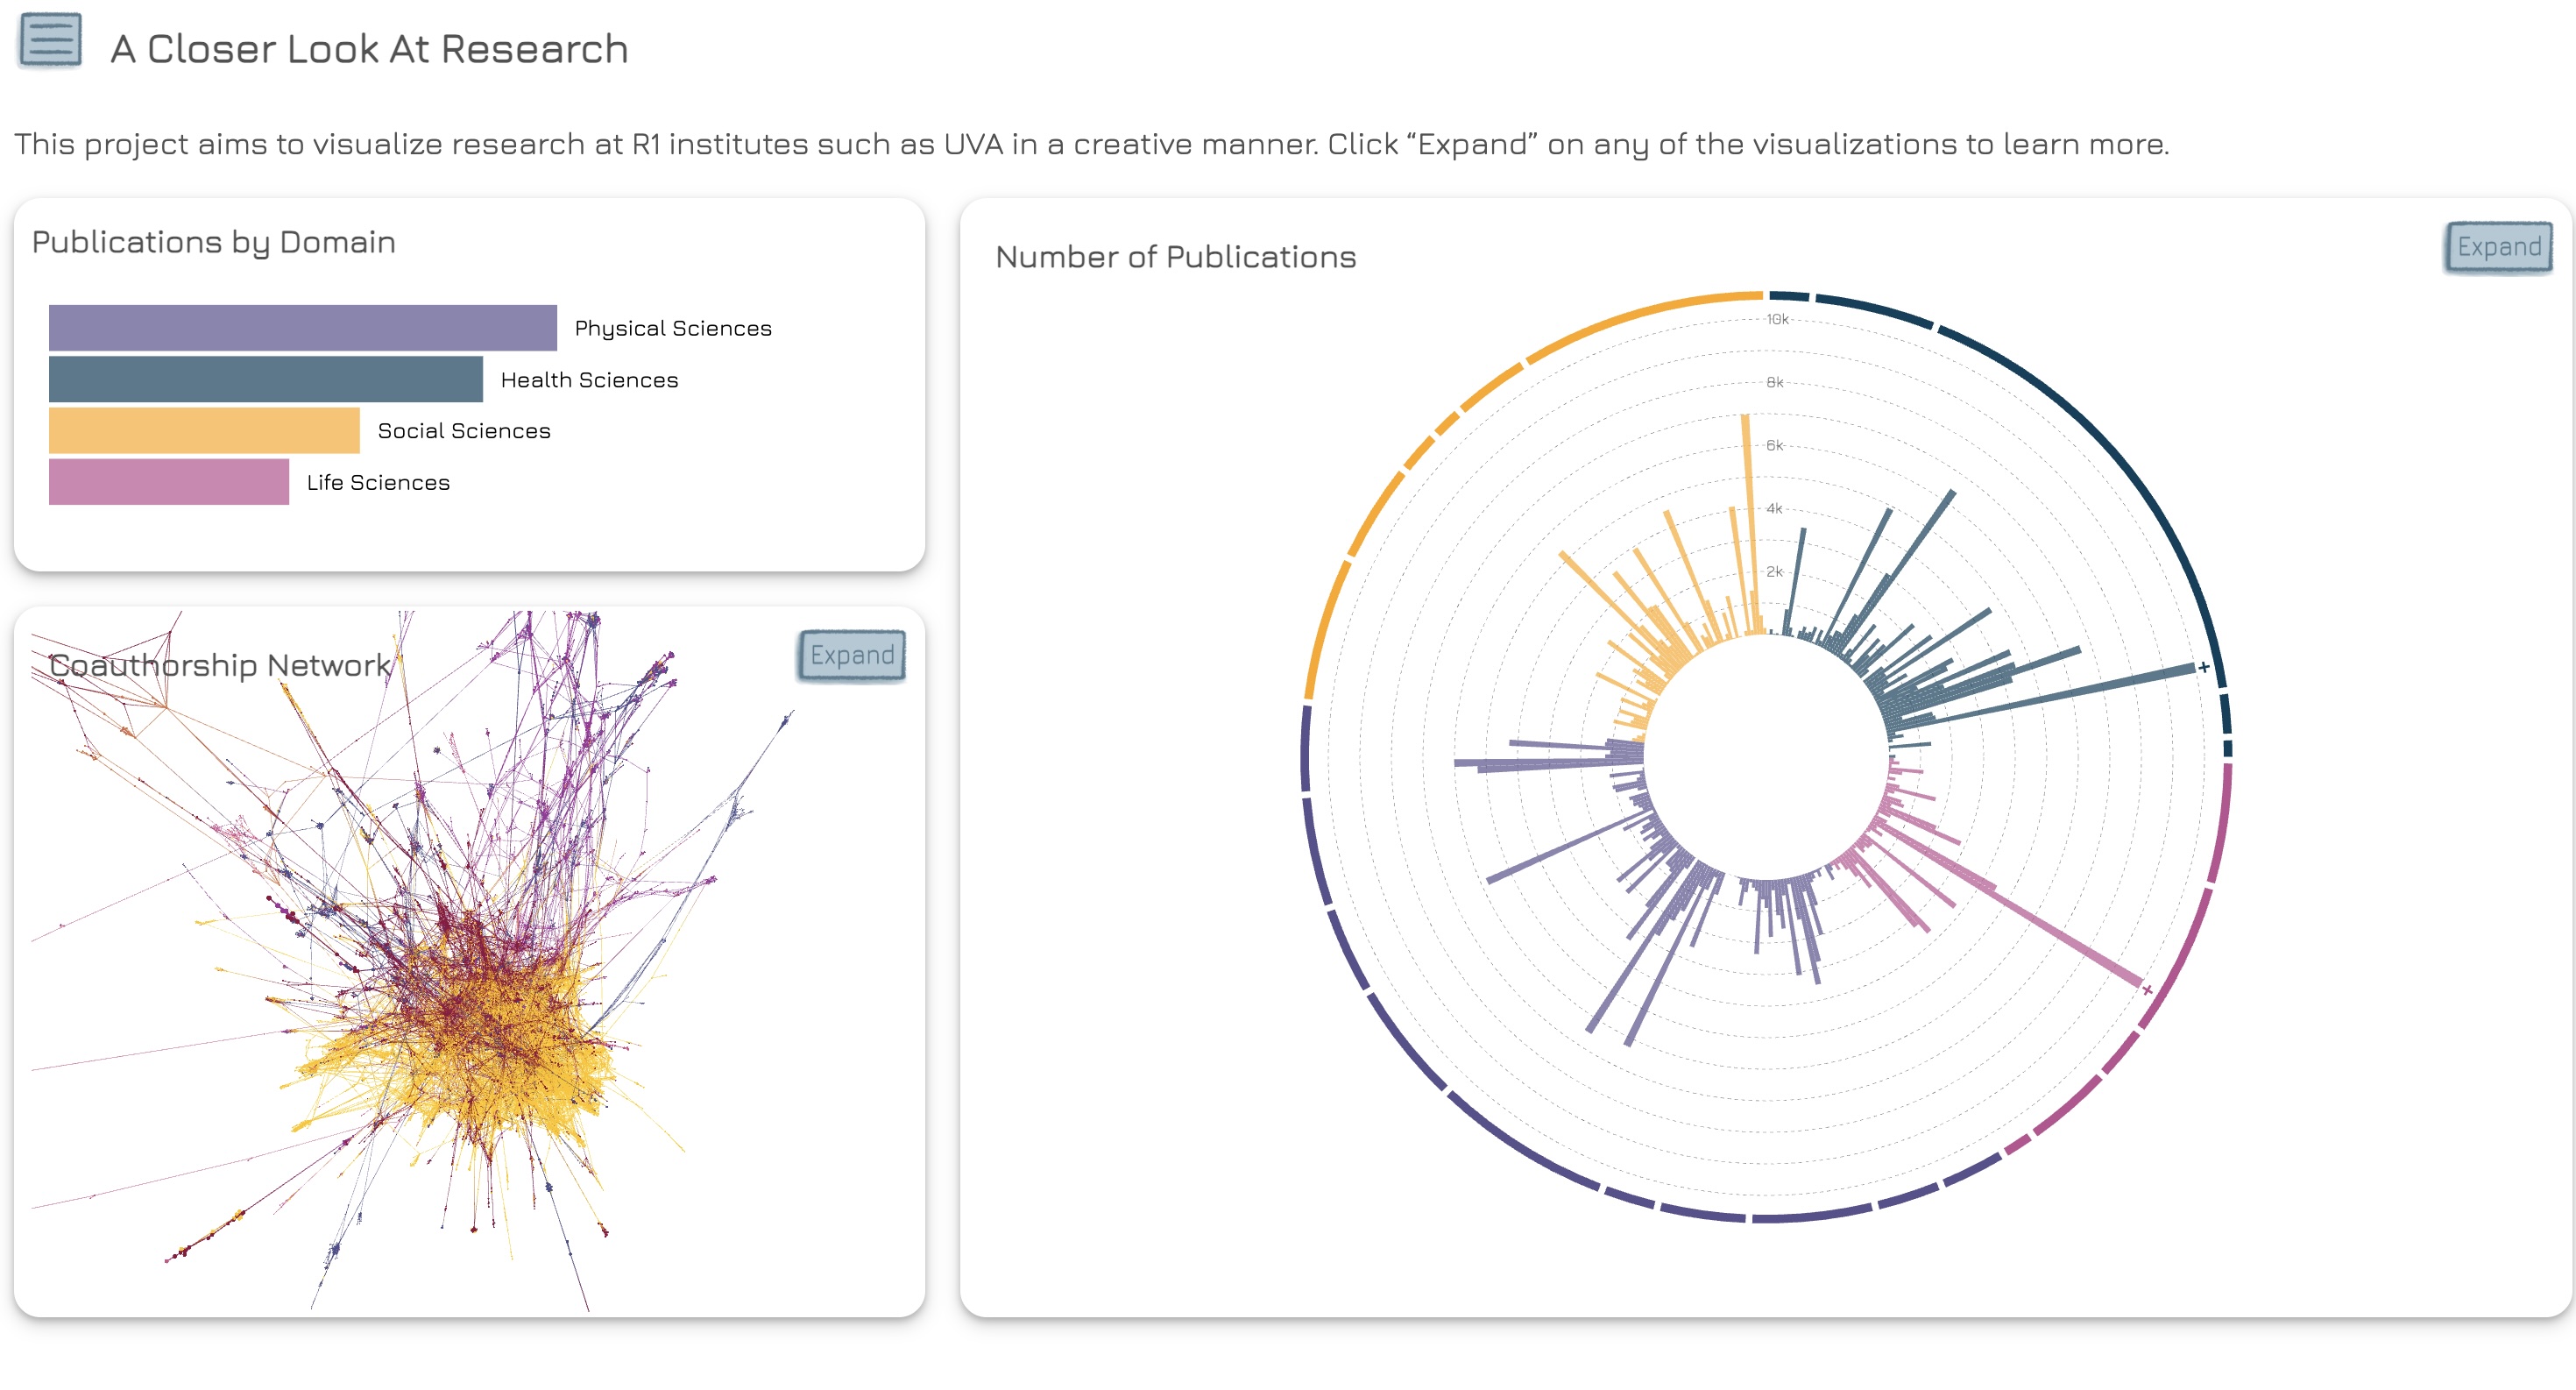This screenshot has height=1390, width=2576.
Task: Select the tallest orange radial bar
Action: coord(1751,524)
